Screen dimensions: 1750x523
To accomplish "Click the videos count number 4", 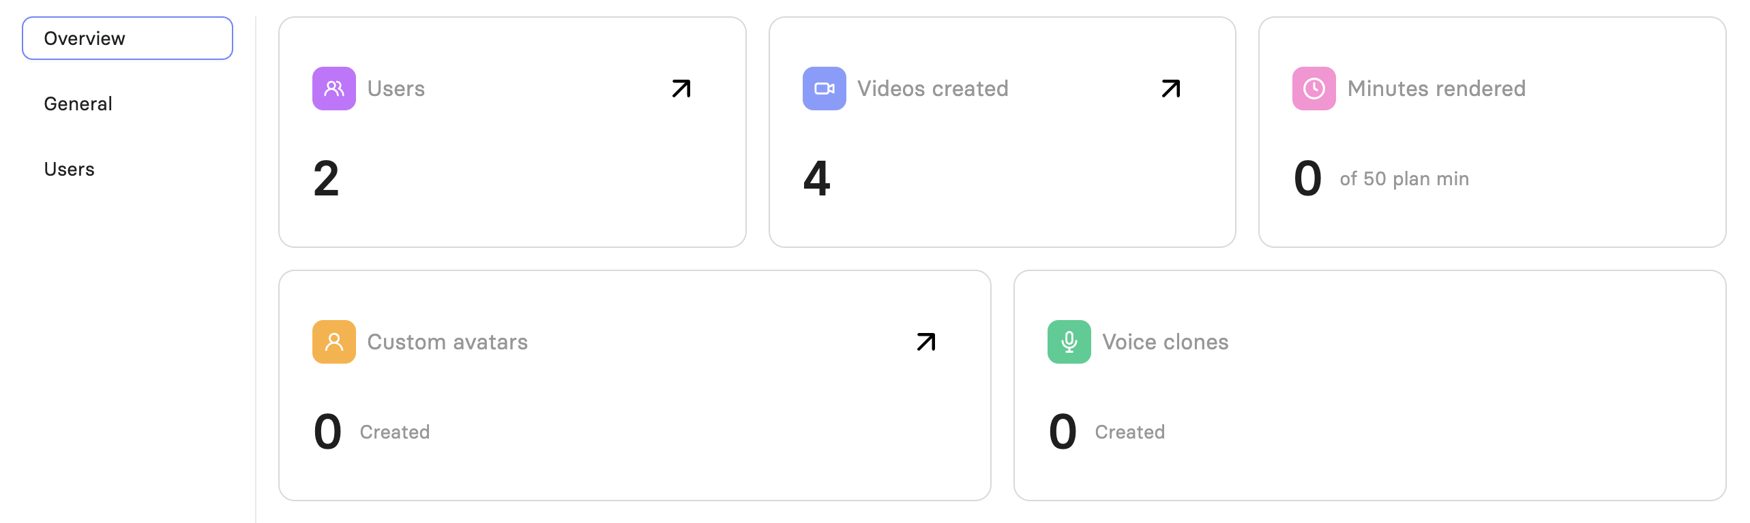I will point(816,178).
